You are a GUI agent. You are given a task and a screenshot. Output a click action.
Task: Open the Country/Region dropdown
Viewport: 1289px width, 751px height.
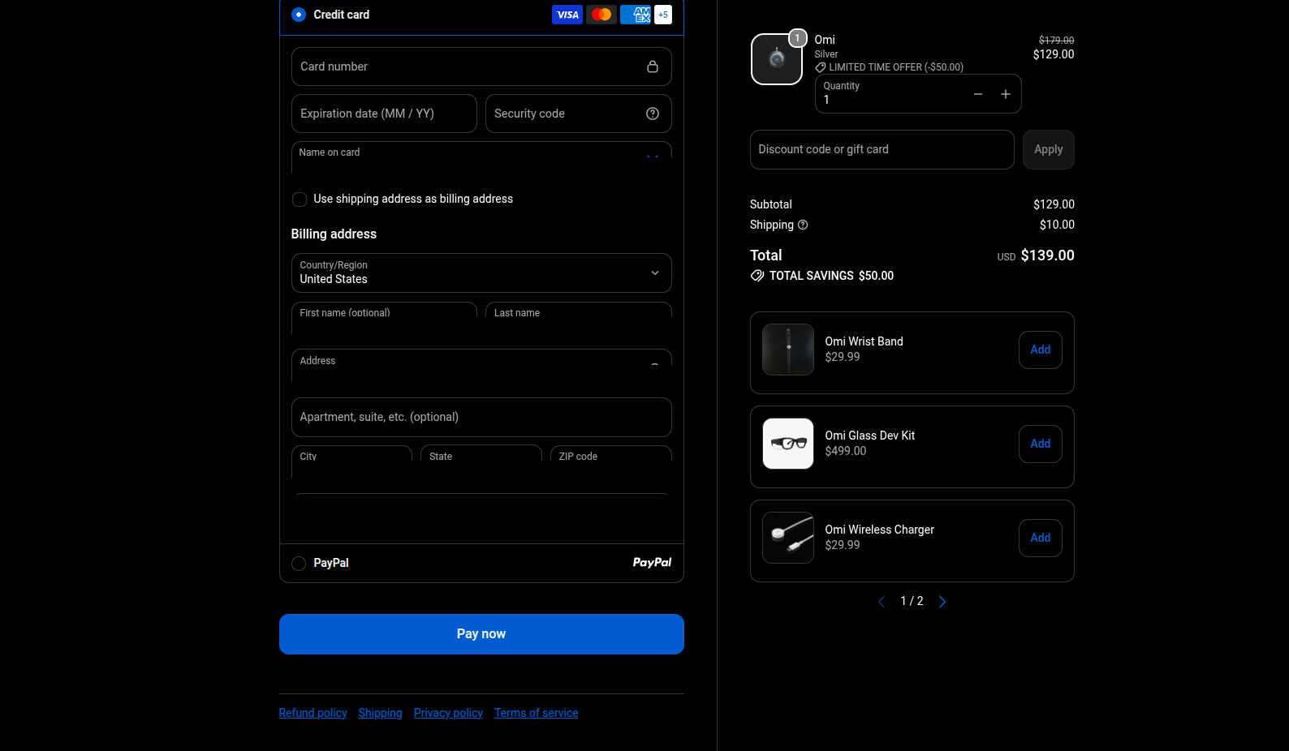click(481, 273)
